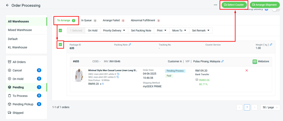This screenshot has width=283, height=121.
Task: Click the cost coins icon beside RM80.06
Action: click(197, 80)
